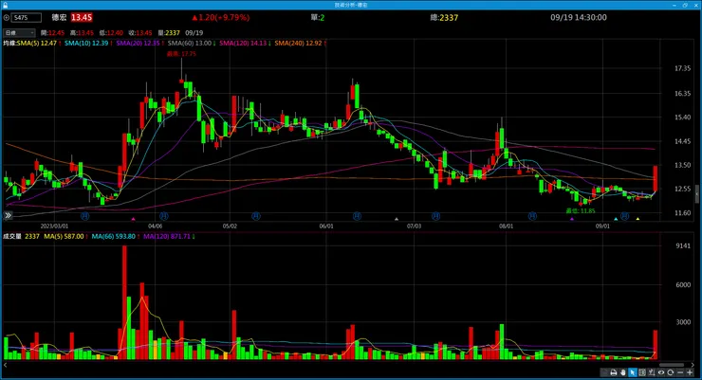Click the 開:12.45 open price value
The height and width of the screenshot is (380, 702).
coord(52,33)
